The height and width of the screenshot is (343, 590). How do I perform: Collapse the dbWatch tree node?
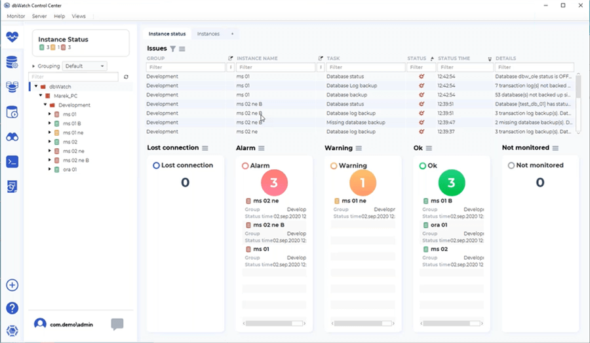coord(36,87)
